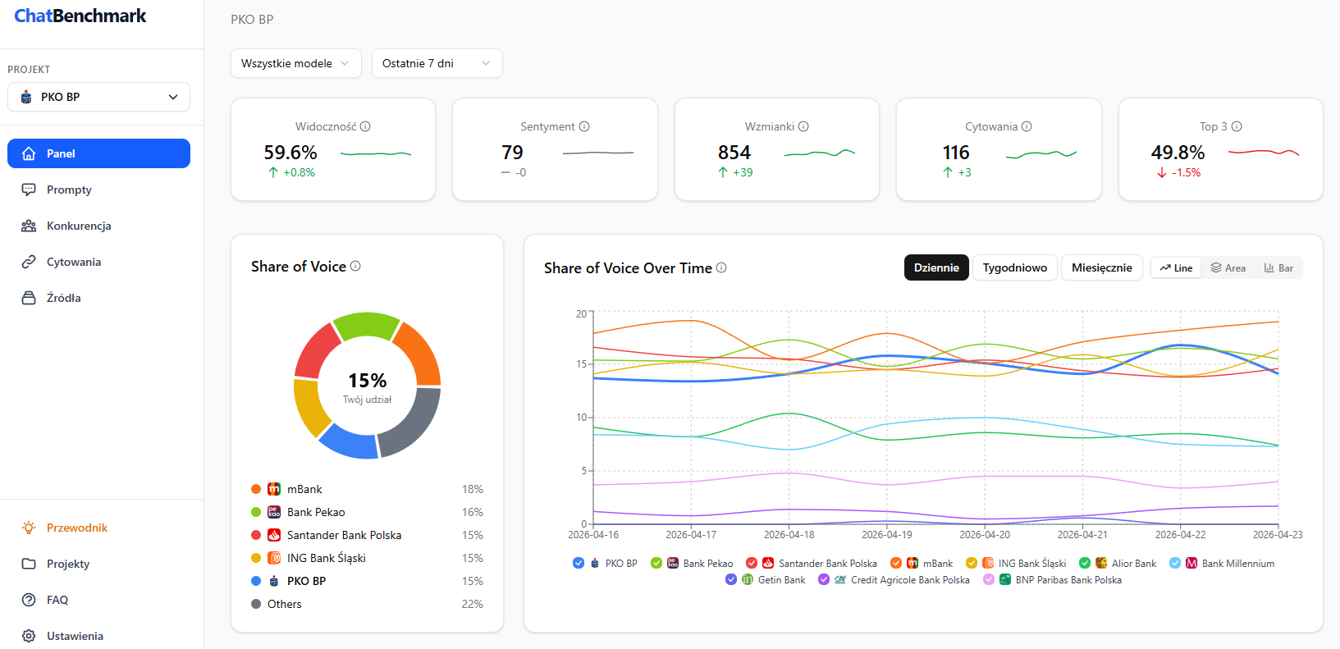Open the Ostatnie 7 dni date range dropdown
Screen dimensions: 1340x649
pos(437,63)
